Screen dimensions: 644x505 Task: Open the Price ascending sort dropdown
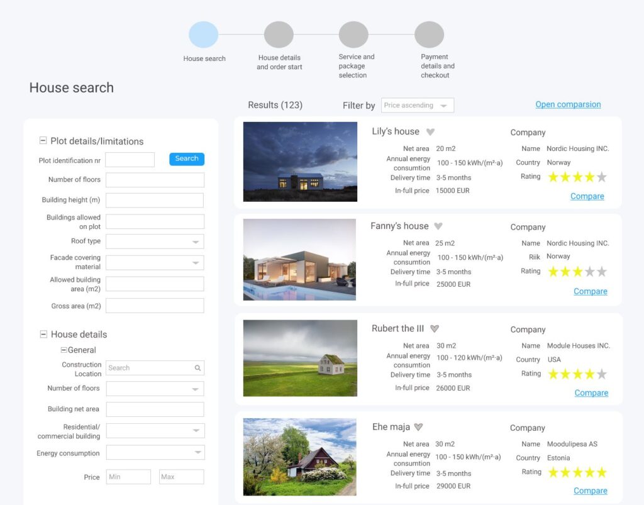443,106
